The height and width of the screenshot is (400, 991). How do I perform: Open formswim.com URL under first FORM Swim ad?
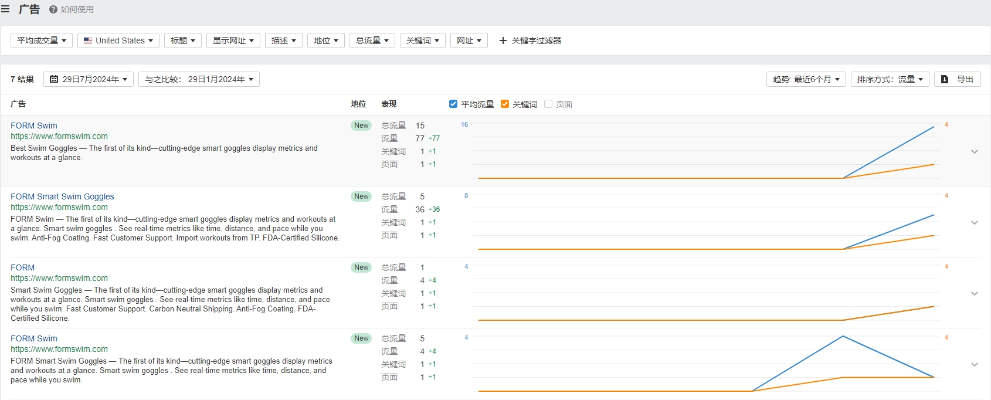click(x=59, y=136)
